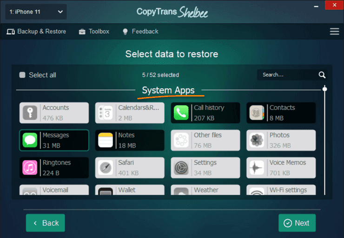Click the Accounts key icon
Screen dimensions: 344x238
30,113
